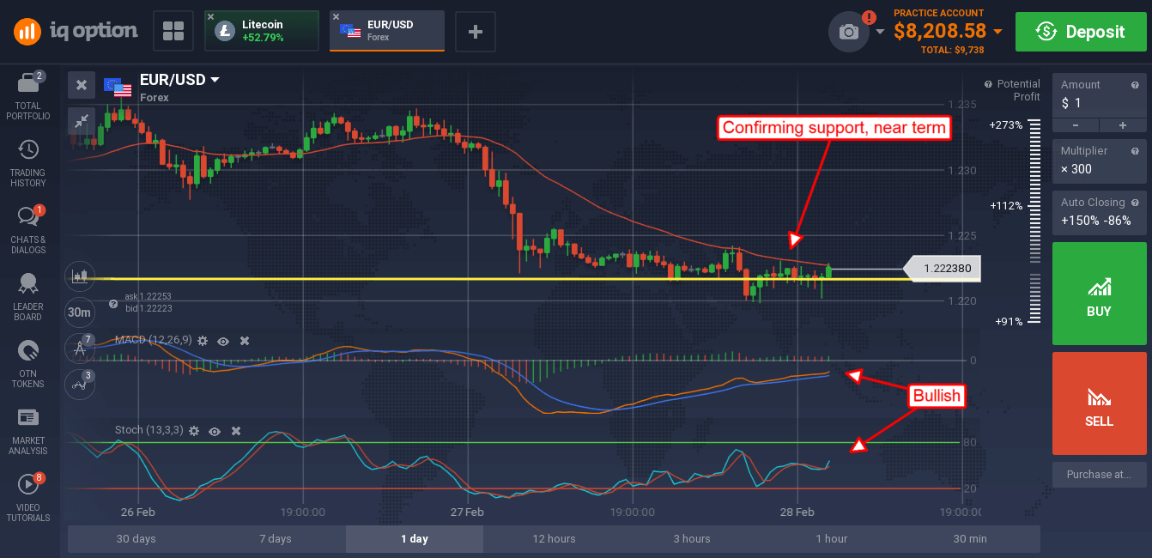Open Stoch indicator settings gear
The height and width of the screenshot is (558, 1152).
(x=193, y=430)
